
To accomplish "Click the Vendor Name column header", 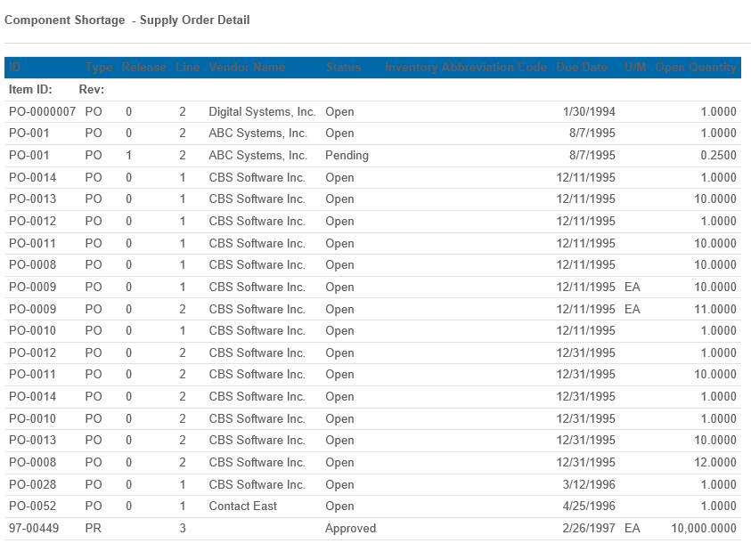I will 247,68.
